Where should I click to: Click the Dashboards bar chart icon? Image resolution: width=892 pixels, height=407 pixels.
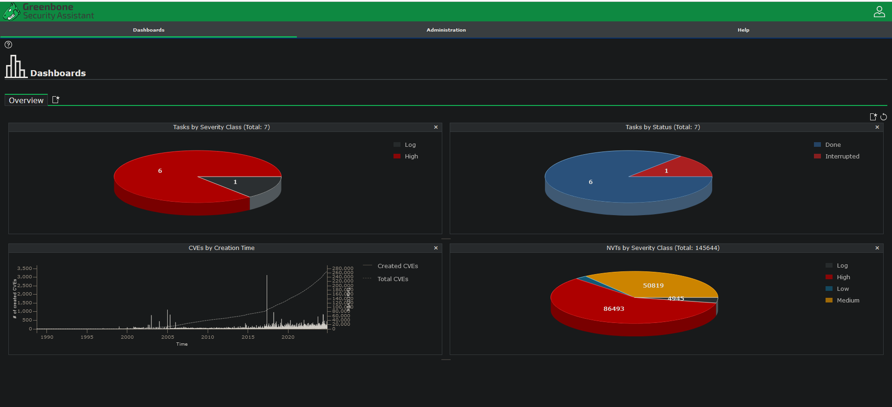coord(16,66)
